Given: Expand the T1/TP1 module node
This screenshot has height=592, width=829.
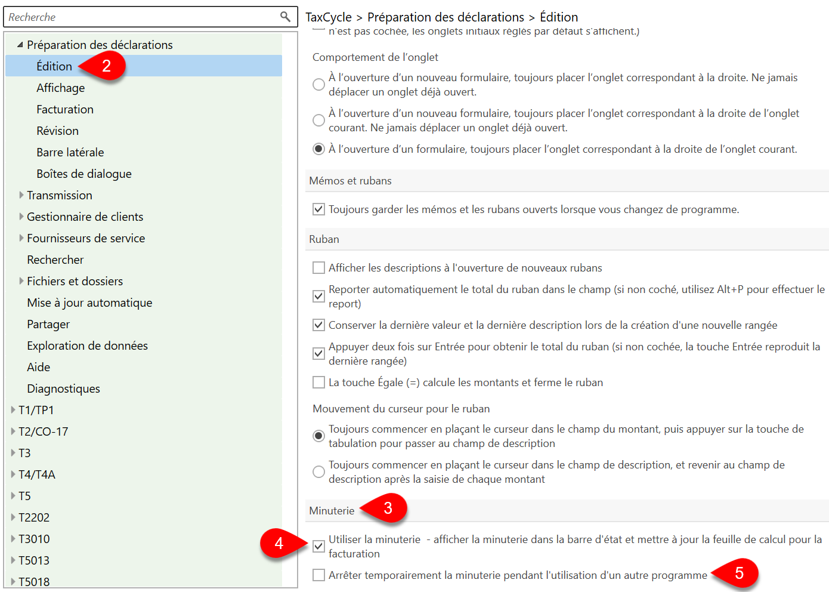Looking at the screenshot, I should pyautogui.click(x=13, y=410).
